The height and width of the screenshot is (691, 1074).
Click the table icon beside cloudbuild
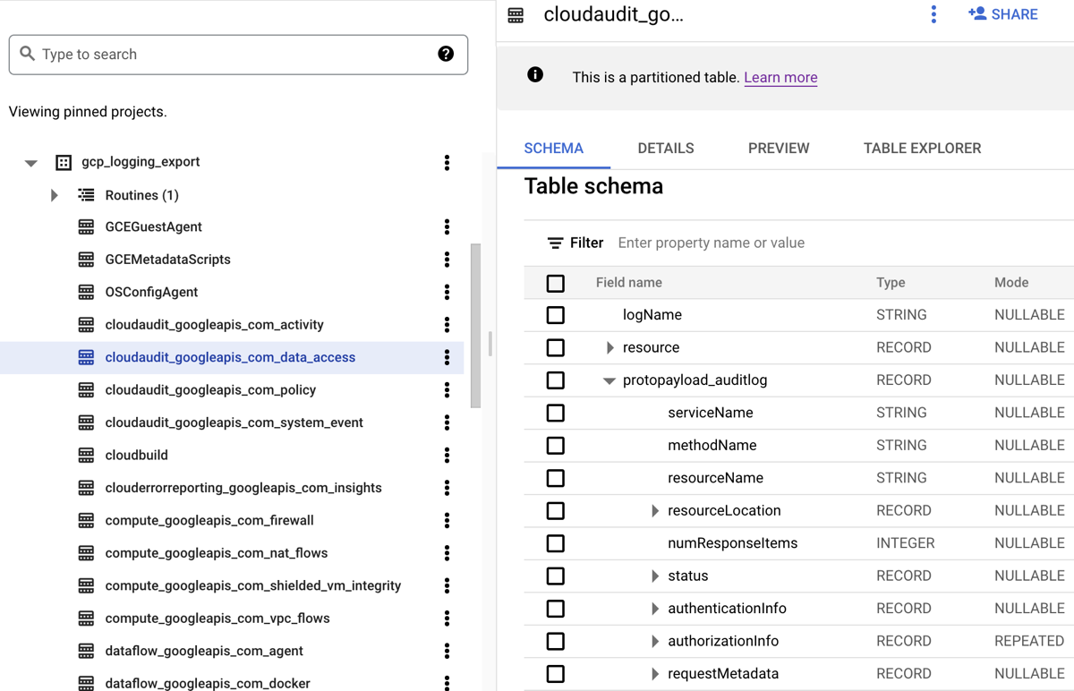point(87,455)
